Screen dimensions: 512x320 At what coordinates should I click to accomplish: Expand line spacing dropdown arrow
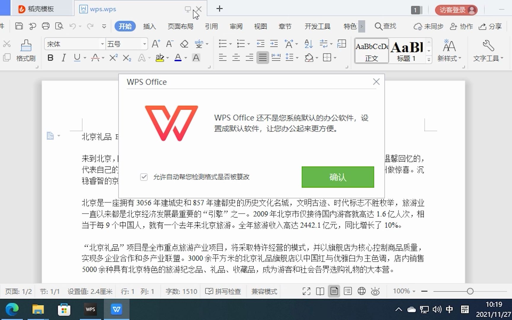coord(297,58)
